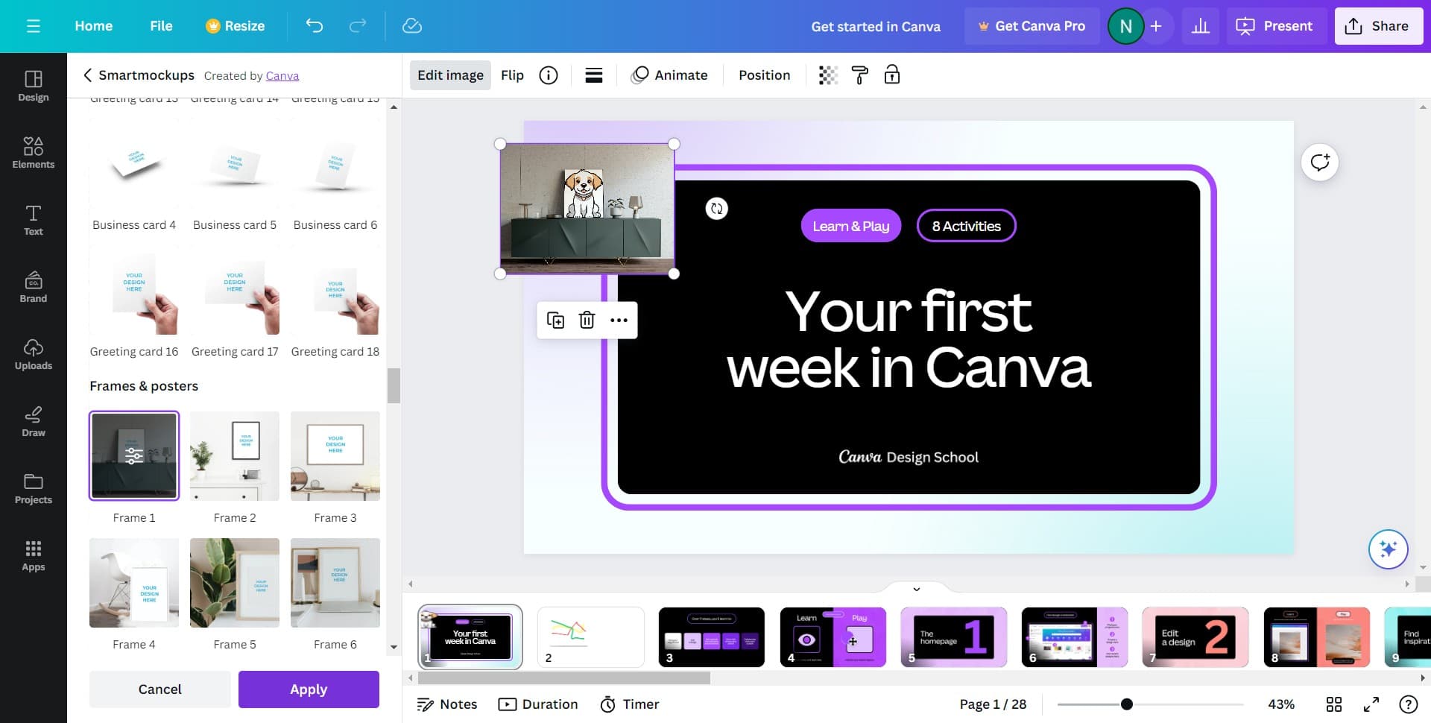Apply the selected mockup
The image size is (1431, 723).
coord(309,689)
